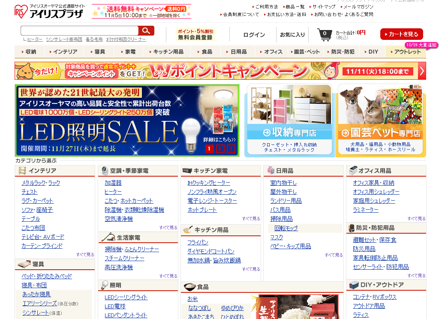The width and height of the screenshot is (448, 319).
Task: Open the LED照明SALE main banner
Action: (x=127, y=120)
